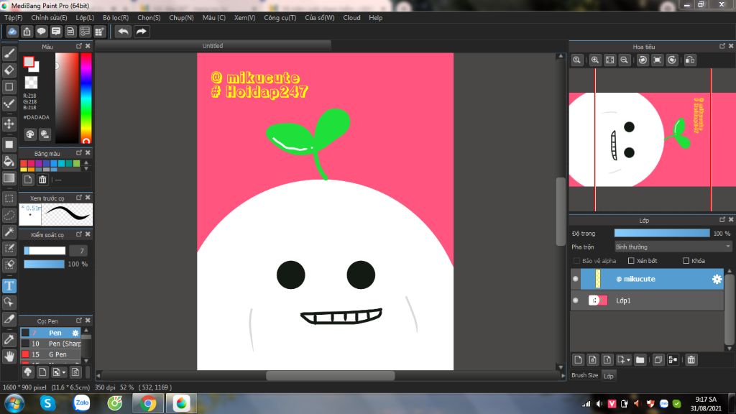Delete palette color with the trash icon
This screenshot has height=414, width=736.
click(x=42, y=180)
